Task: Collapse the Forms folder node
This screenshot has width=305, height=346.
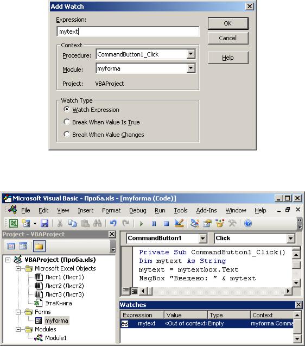Action: pos(18,312)
